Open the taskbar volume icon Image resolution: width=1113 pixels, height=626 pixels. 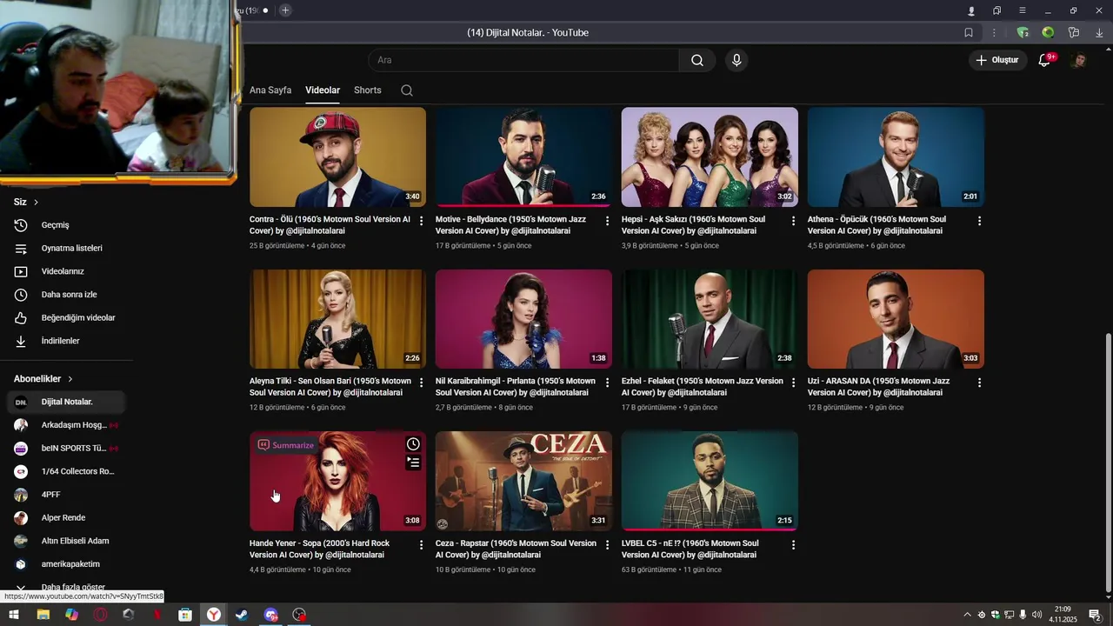coord(1036,615)
